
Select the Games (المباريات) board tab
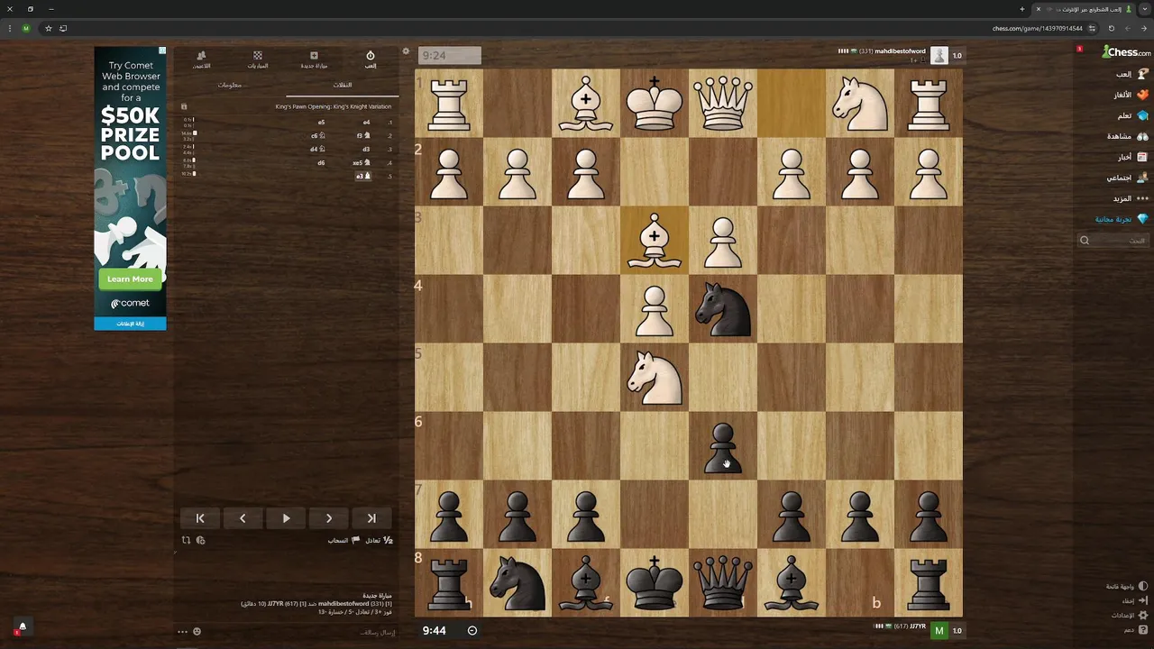258,59
